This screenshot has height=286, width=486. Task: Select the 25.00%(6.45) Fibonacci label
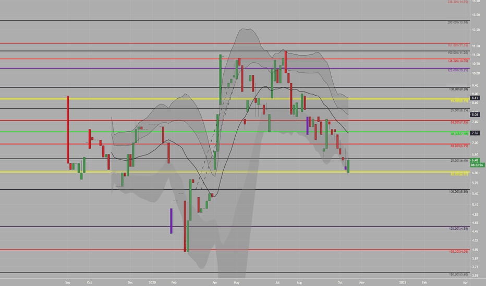tap(459, 161)
